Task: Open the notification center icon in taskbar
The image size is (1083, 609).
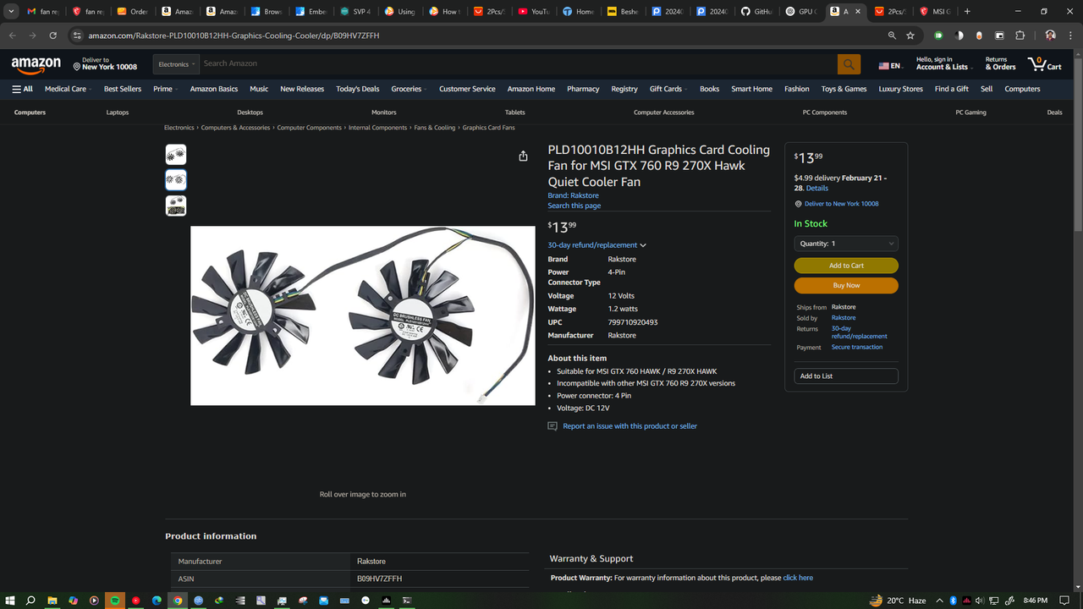Action: 1064,601
